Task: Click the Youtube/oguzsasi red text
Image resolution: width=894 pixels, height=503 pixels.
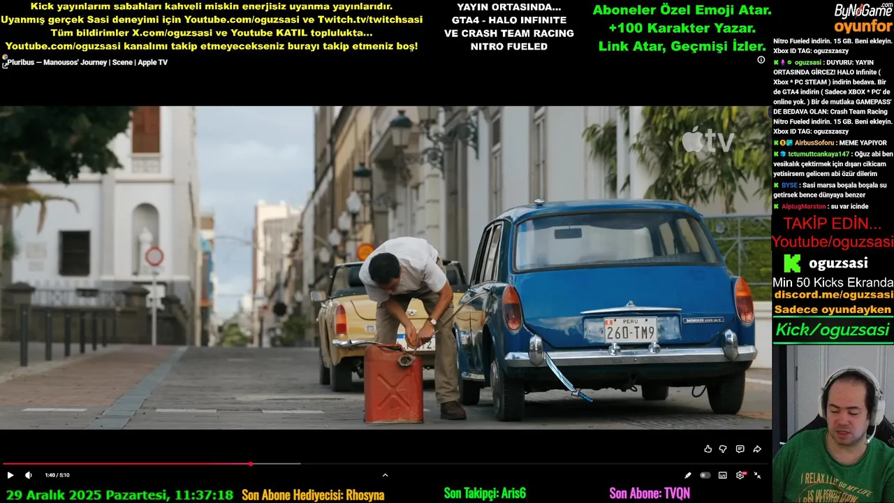Action: tap(833, 242)
